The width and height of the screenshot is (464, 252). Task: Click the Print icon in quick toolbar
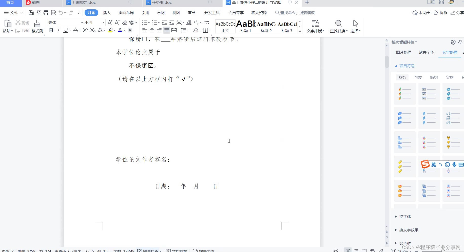coord(46,13)
